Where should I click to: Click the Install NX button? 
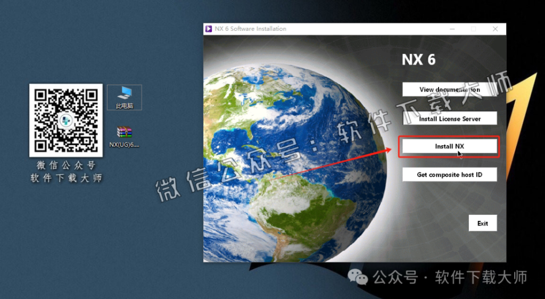(449, 147)
